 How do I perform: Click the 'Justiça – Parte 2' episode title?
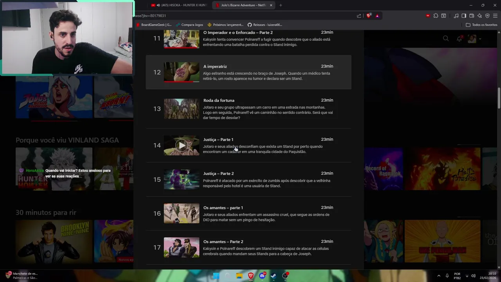(218, 174)
